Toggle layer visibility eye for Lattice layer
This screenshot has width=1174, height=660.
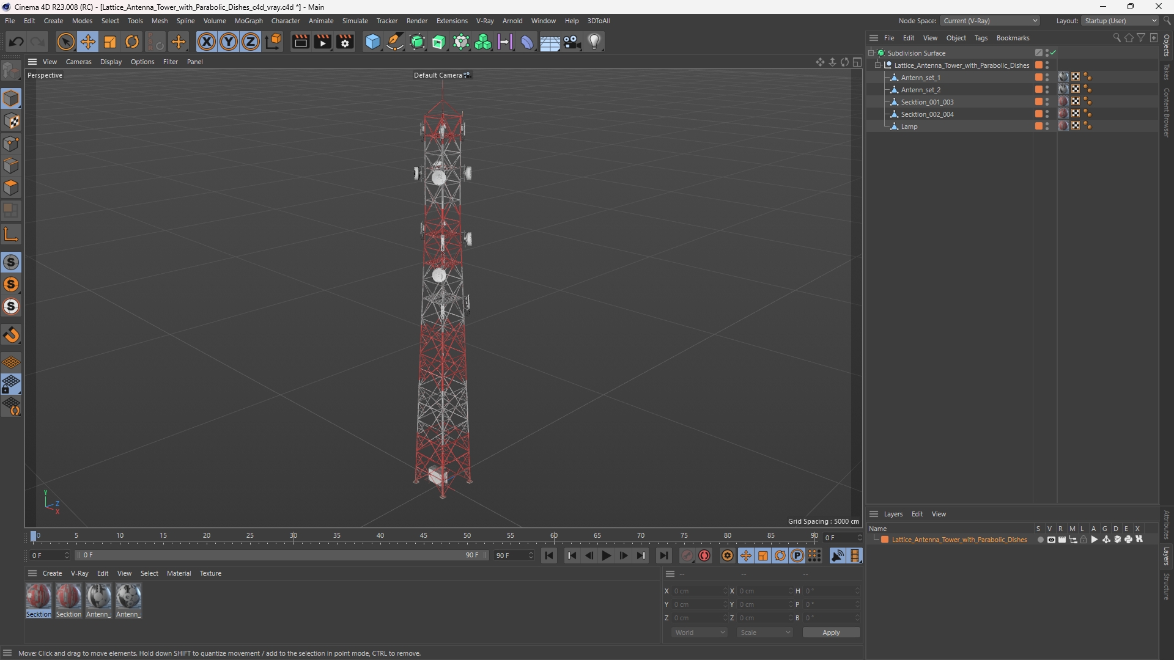coord(1051,540)
